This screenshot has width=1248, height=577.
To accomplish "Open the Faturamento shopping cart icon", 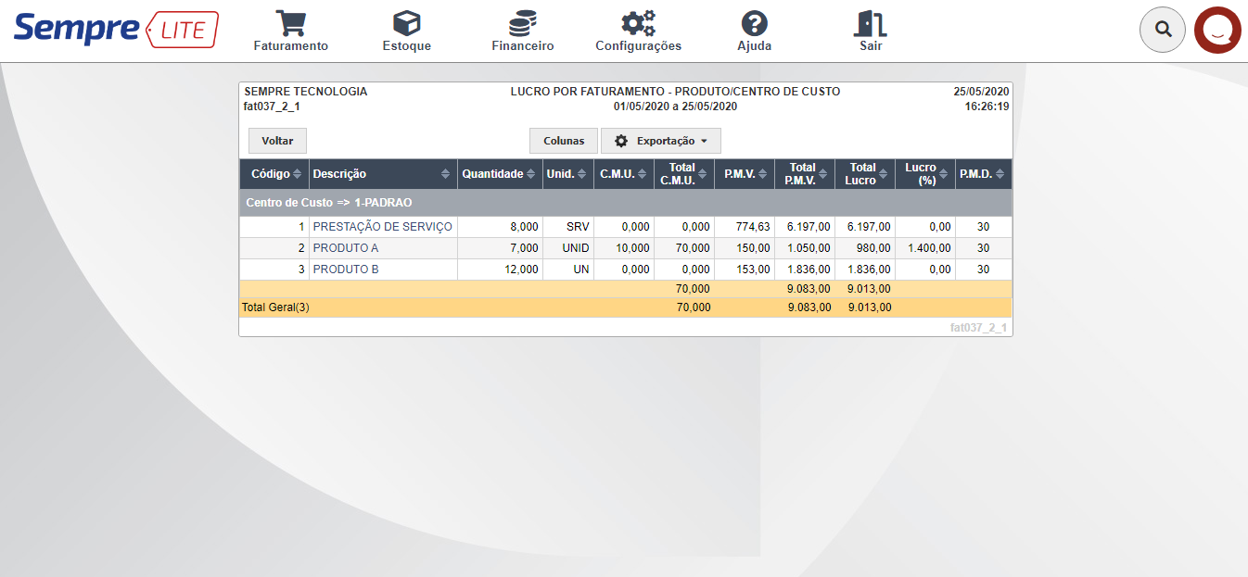I will [x=290, y=24].
